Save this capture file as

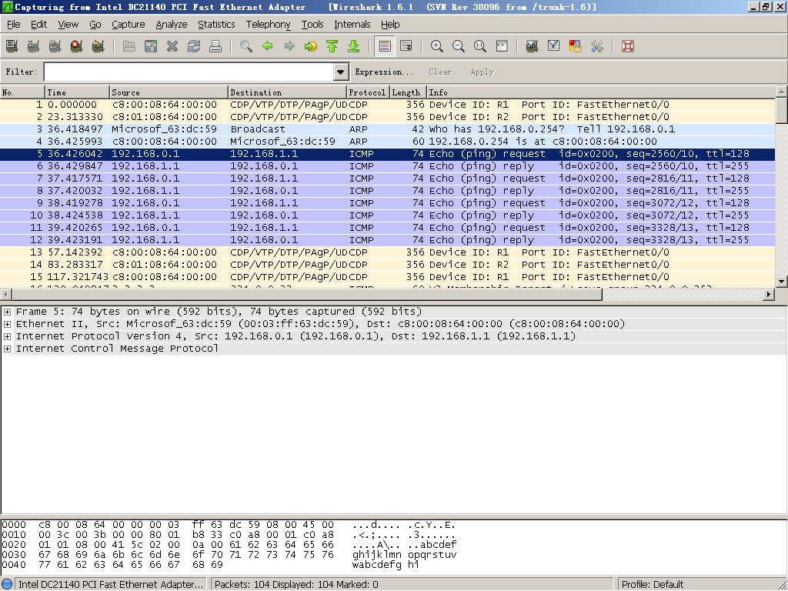pyautogui.click(x=151, y=46)
